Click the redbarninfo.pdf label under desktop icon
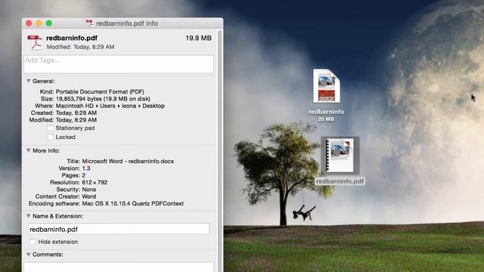Screen dimensions: 484x272 (x=340, y=181)
